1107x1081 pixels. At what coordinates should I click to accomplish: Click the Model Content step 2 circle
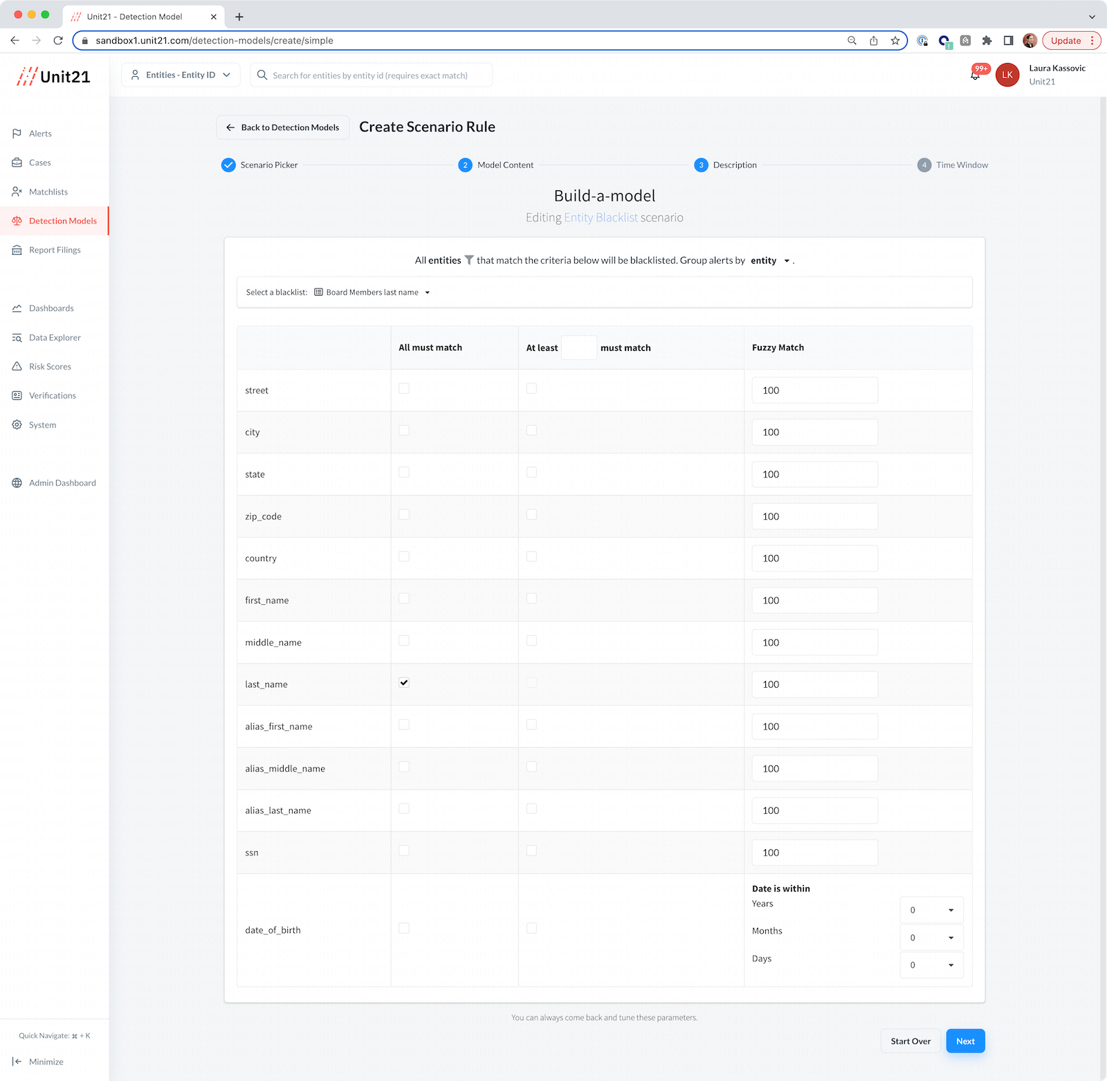point(466,165)
